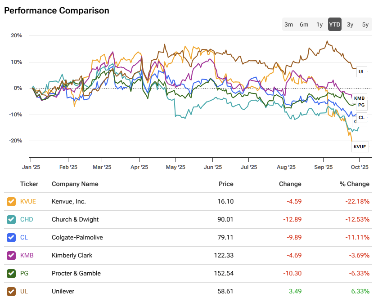Toggle the green Procter & Gamble checkbox
Image resolution: width=378 pixels, height=306 pixels.
(x=11, y=273)
